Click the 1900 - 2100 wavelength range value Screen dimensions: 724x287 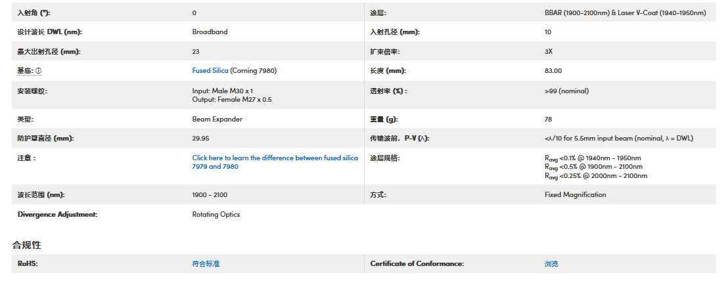[210, 194]
